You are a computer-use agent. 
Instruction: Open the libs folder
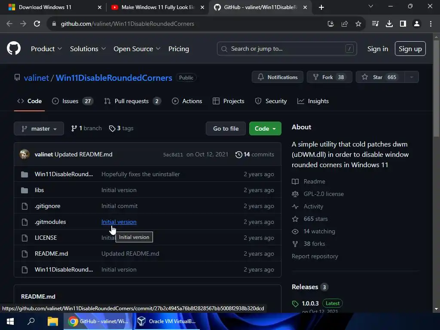(39, 190)
